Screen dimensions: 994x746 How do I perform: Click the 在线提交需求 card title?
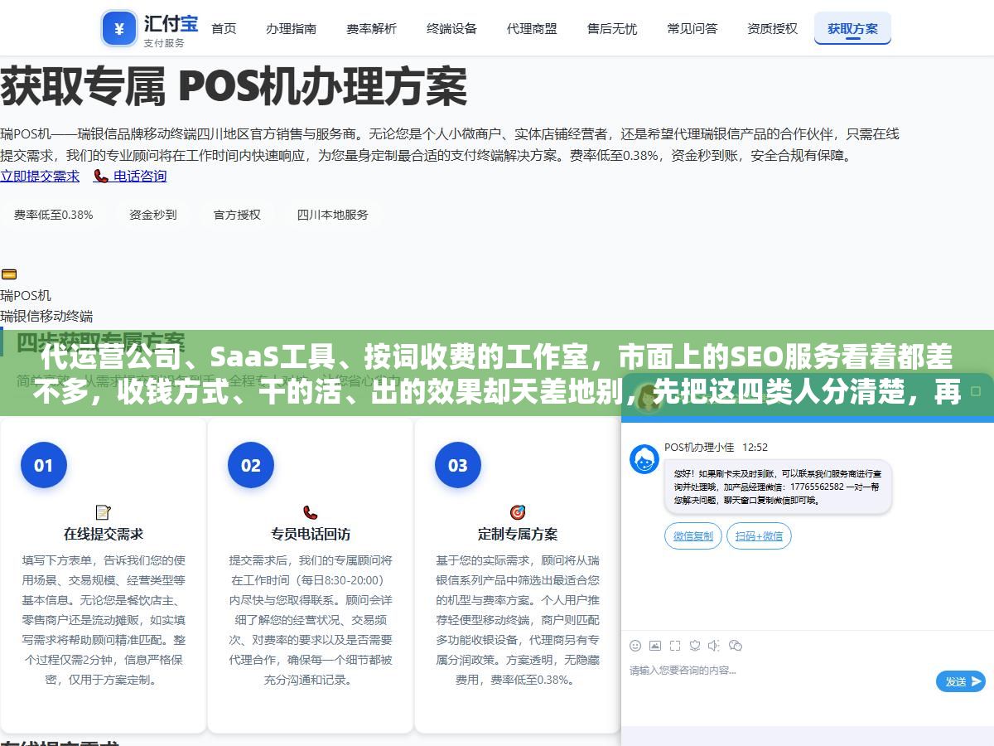[x=104, y=534]
